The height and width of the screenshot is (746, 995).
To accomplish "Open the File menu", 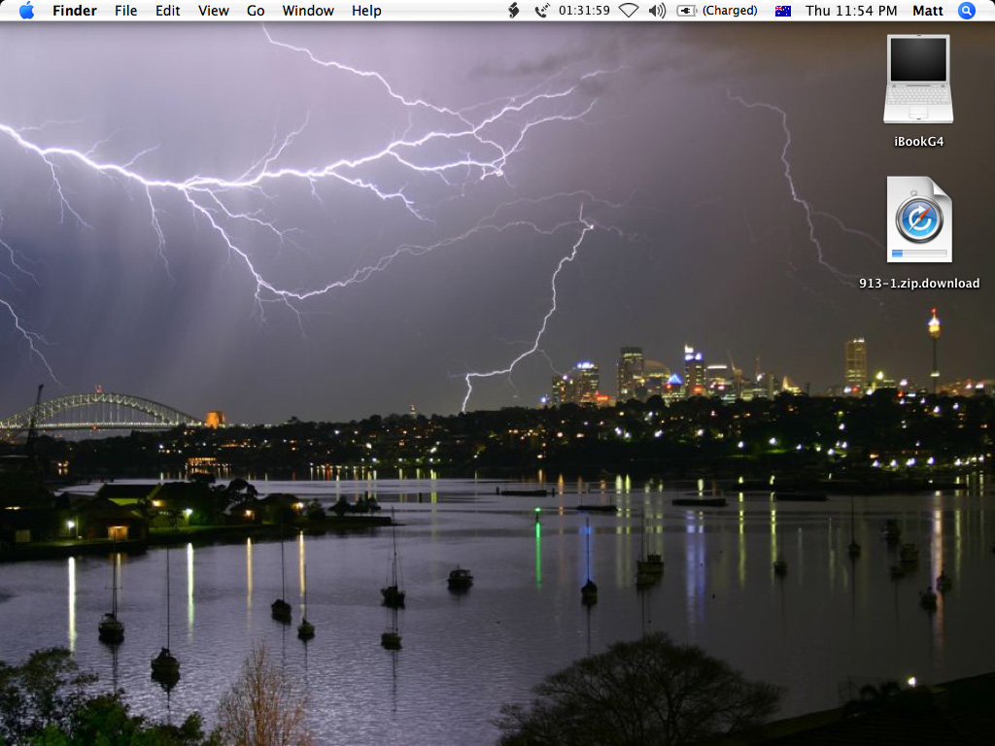I will pyautogui.click(x=125, y=11).
